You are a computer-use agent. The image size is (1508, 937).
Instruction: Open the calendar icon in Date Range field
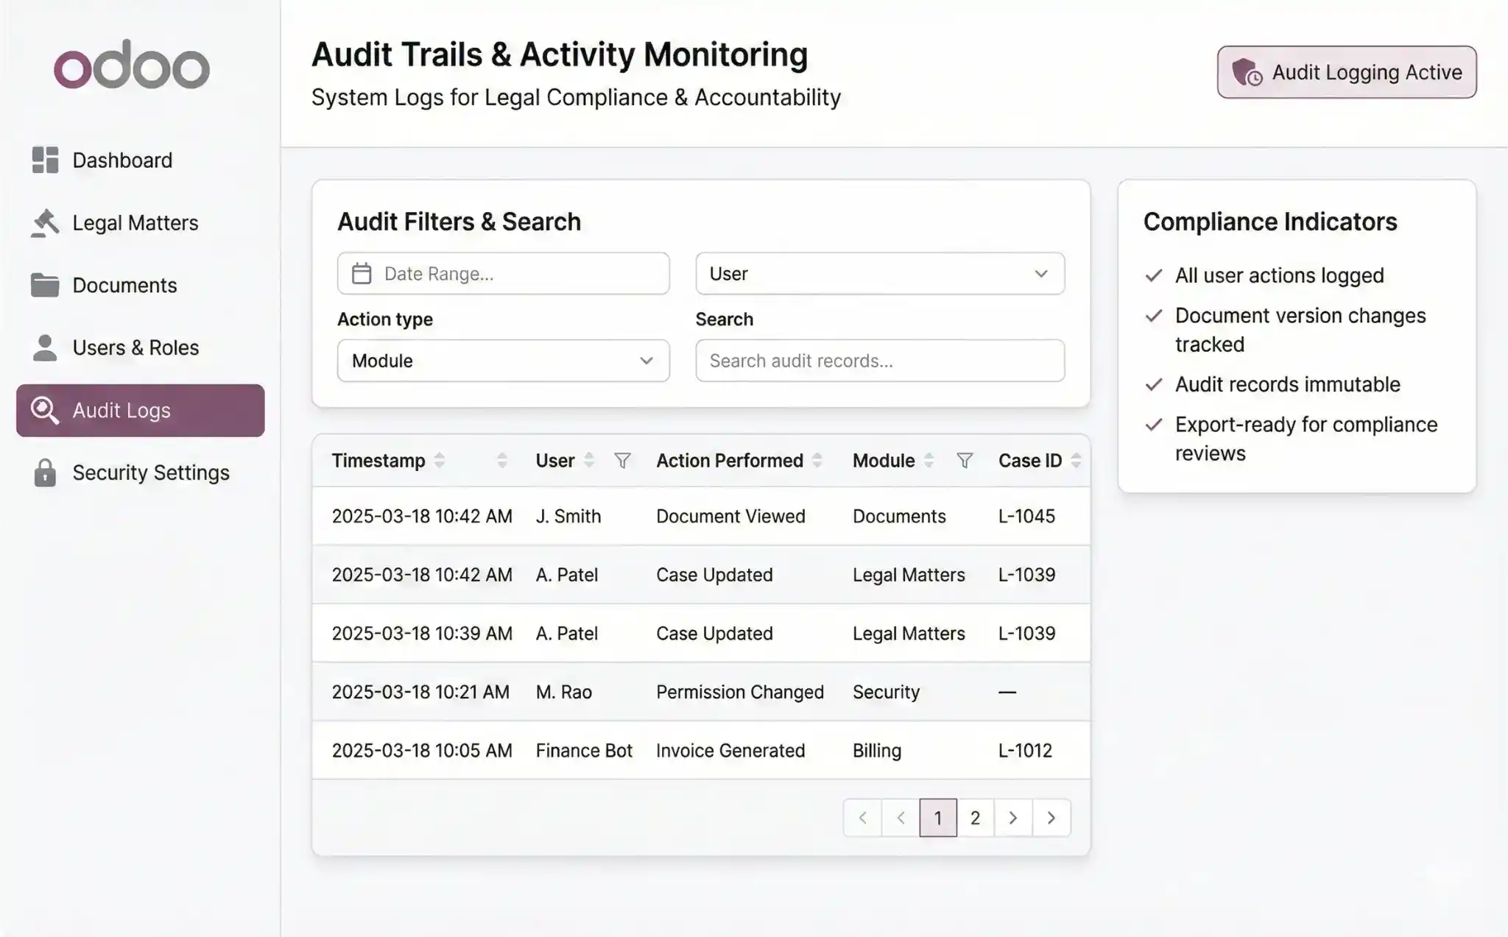[362, 273]
